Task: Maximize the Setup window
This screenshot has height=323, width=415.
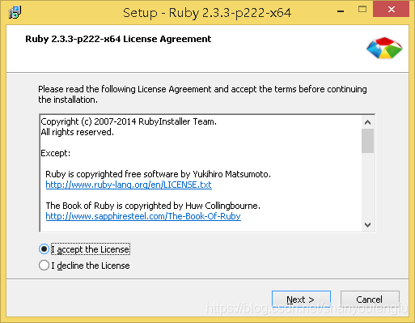Action: tap(362, 10)
